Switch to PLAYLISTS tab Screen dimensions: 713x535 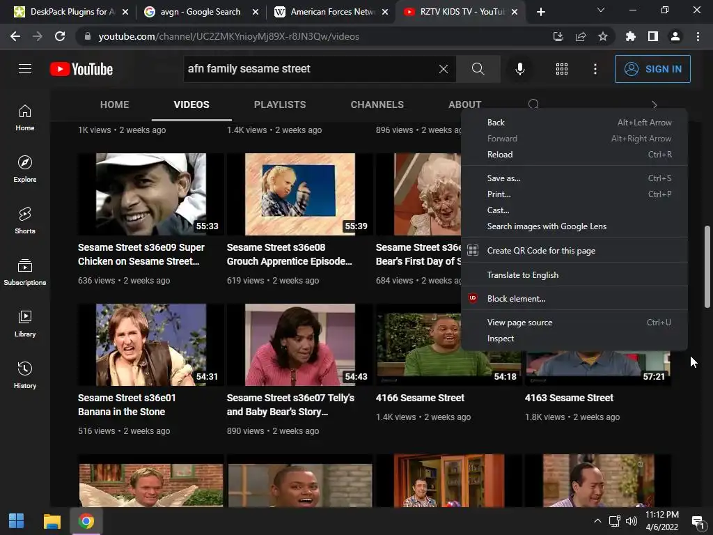coord(280,104)
